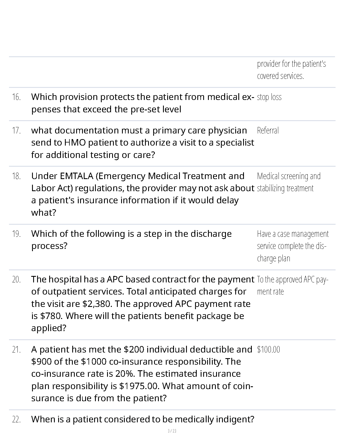Click the number 22 label
Viewport: 344px width, 446px height.
16,420
